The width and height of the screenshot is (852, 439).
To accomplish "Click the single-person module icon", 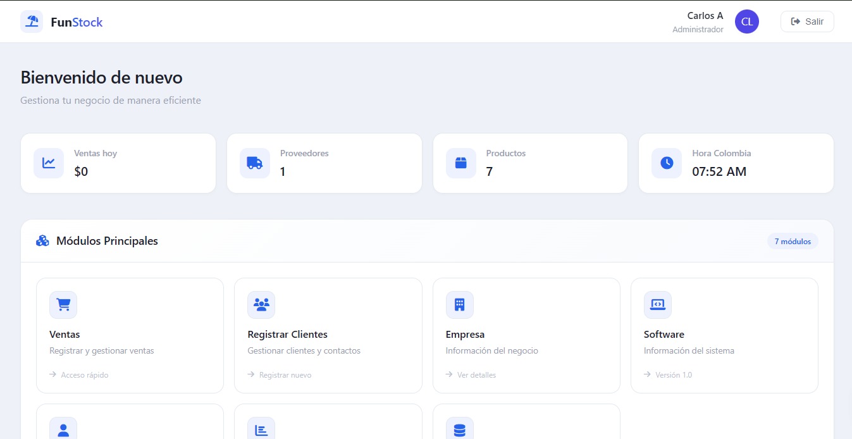I will click(63, 430).
